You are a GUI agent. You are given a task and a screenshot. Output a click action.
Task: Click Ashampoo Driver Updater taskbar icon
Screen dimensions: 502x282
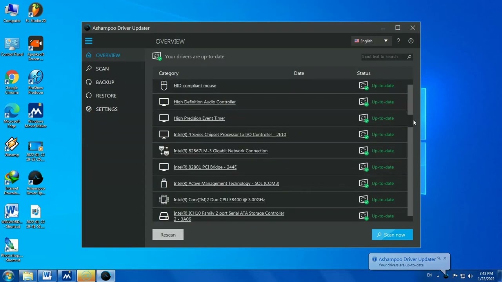pos(105,276)
